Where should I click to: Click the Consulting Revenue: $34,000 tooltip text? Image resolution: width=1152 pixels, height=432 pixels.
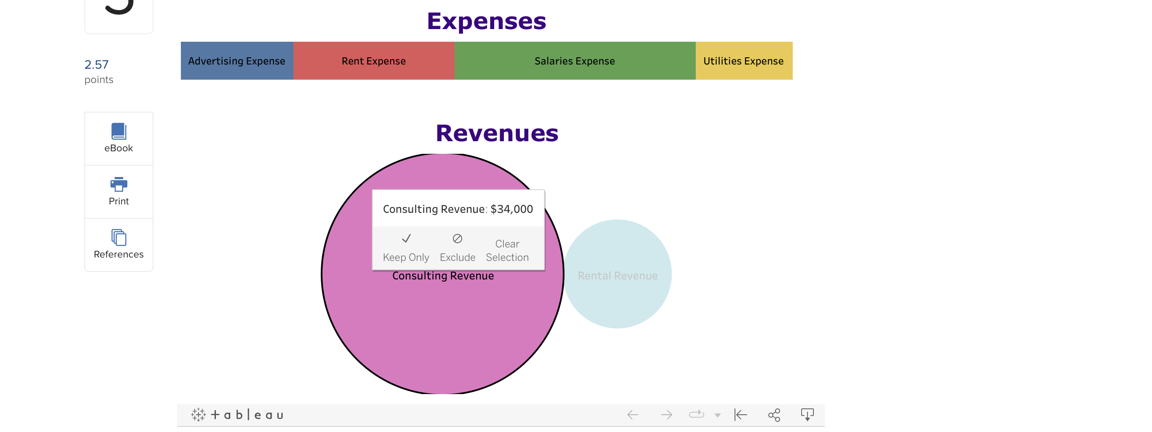[458, 209]
